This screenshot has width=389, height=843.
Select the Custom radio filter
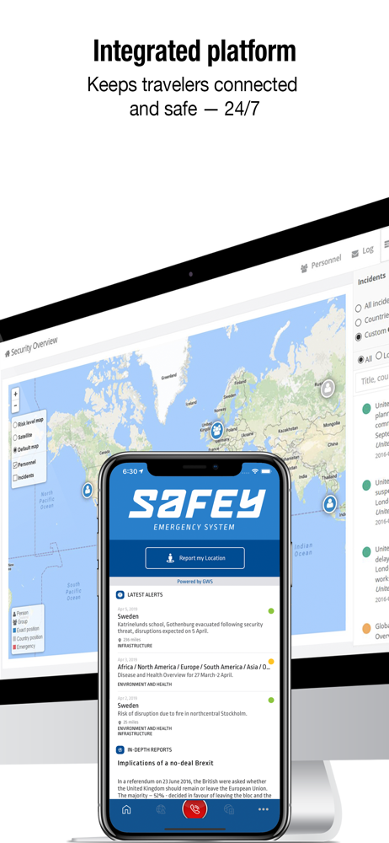pos(359,337)
